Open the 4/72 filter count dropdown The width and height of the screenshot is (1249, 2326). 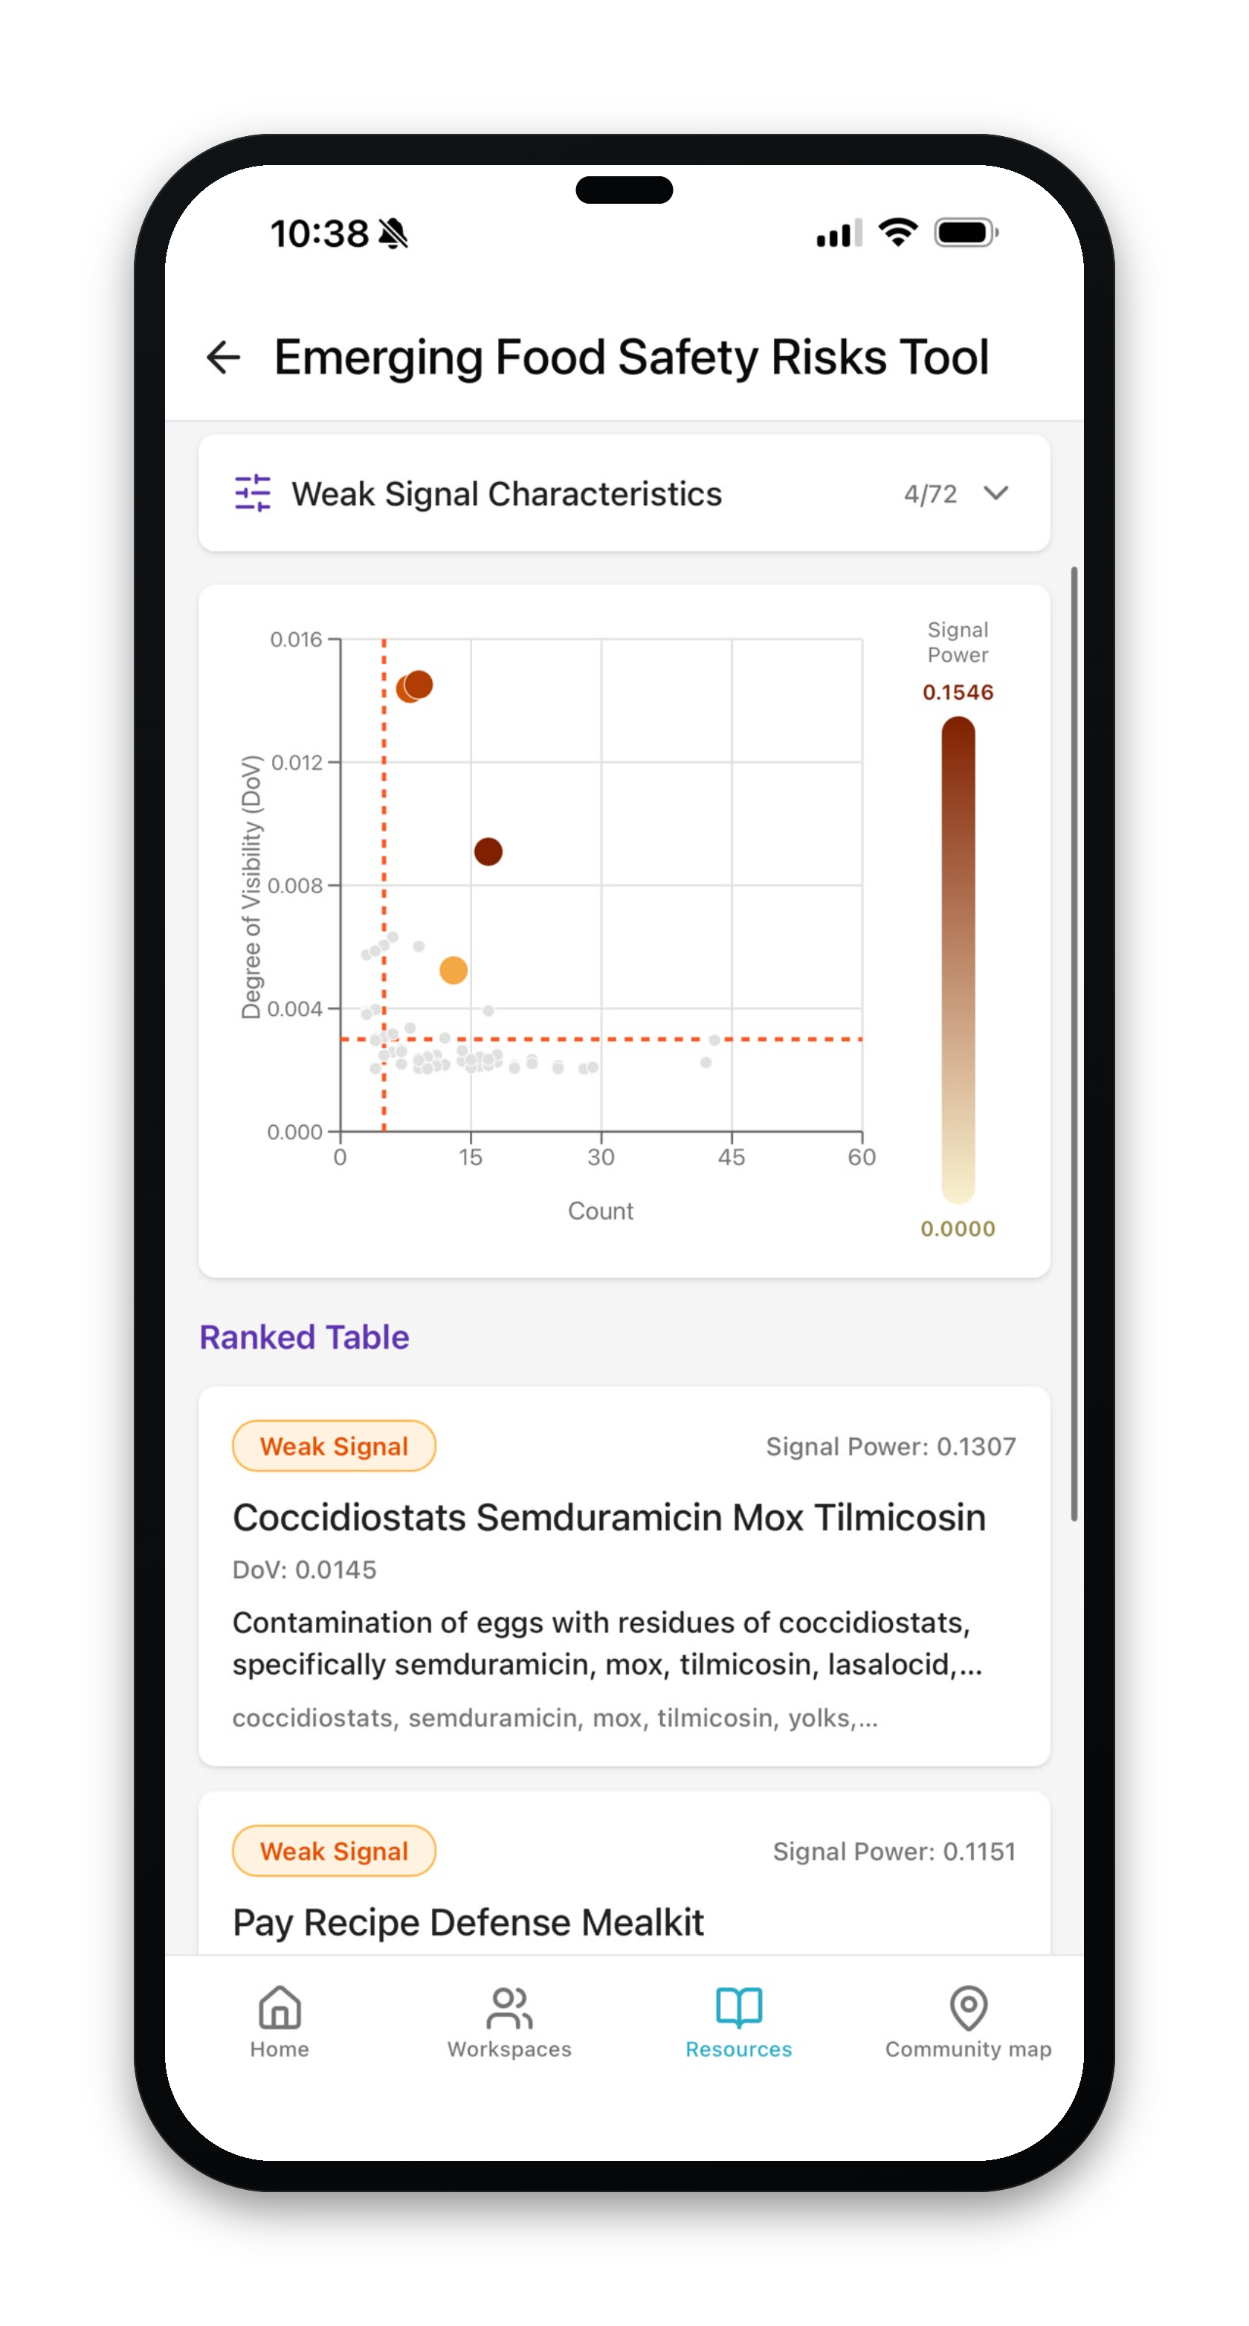click(931, 494)
